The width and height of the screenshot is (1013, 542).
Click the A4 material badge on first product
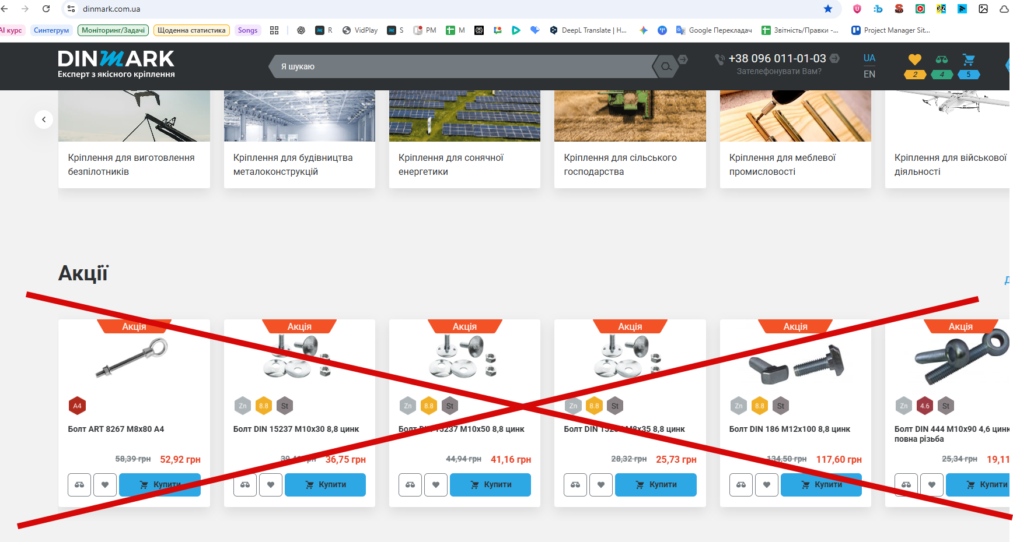pos(77,406)
